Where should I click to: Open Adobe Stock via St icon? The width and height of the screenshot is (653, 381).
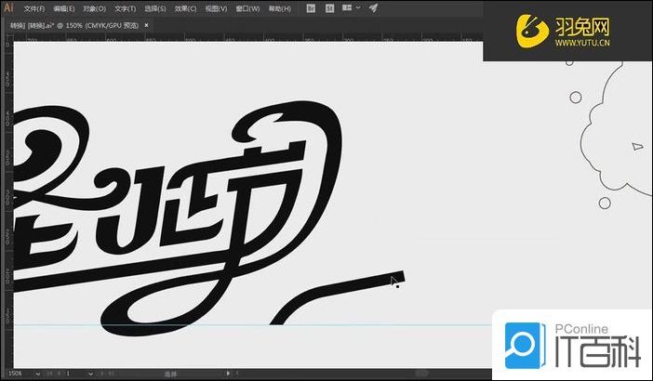coord(329,8)
